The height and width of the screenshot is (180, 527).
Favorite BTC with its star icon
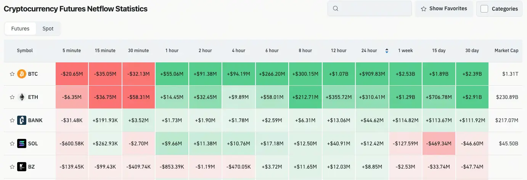12,74
